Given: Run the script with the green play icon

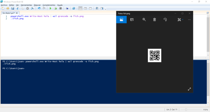Looking at the screenshot, I should [51, 8].
